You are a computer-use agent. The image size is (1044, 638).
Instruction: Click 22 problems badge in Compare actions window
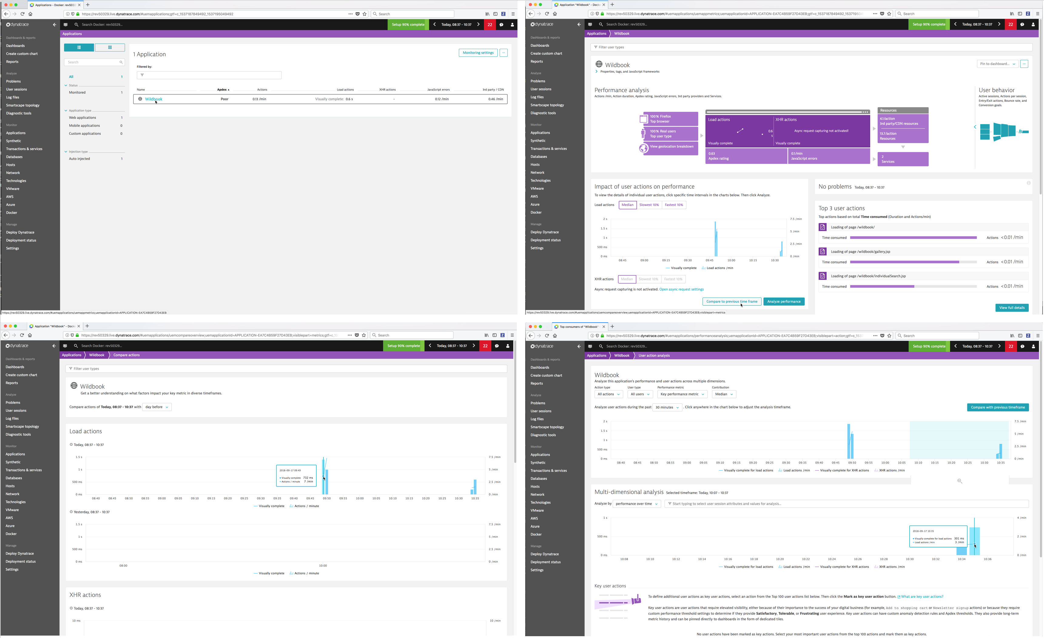pyautogui.click(x=485, y=346)
